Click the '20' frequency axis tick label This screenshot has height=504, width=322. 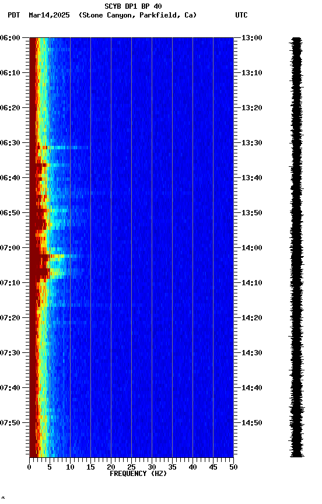coord(111,467)
